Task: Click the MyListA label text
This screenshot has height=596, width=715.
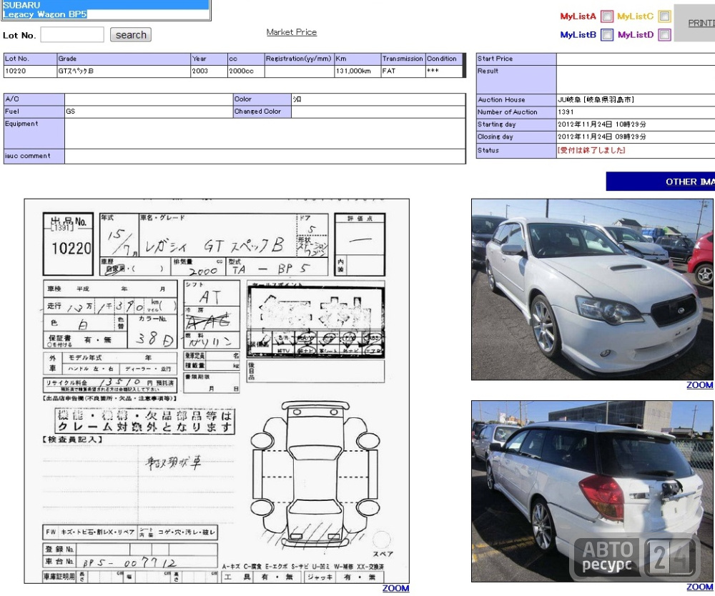Action: tap(578, 16)
